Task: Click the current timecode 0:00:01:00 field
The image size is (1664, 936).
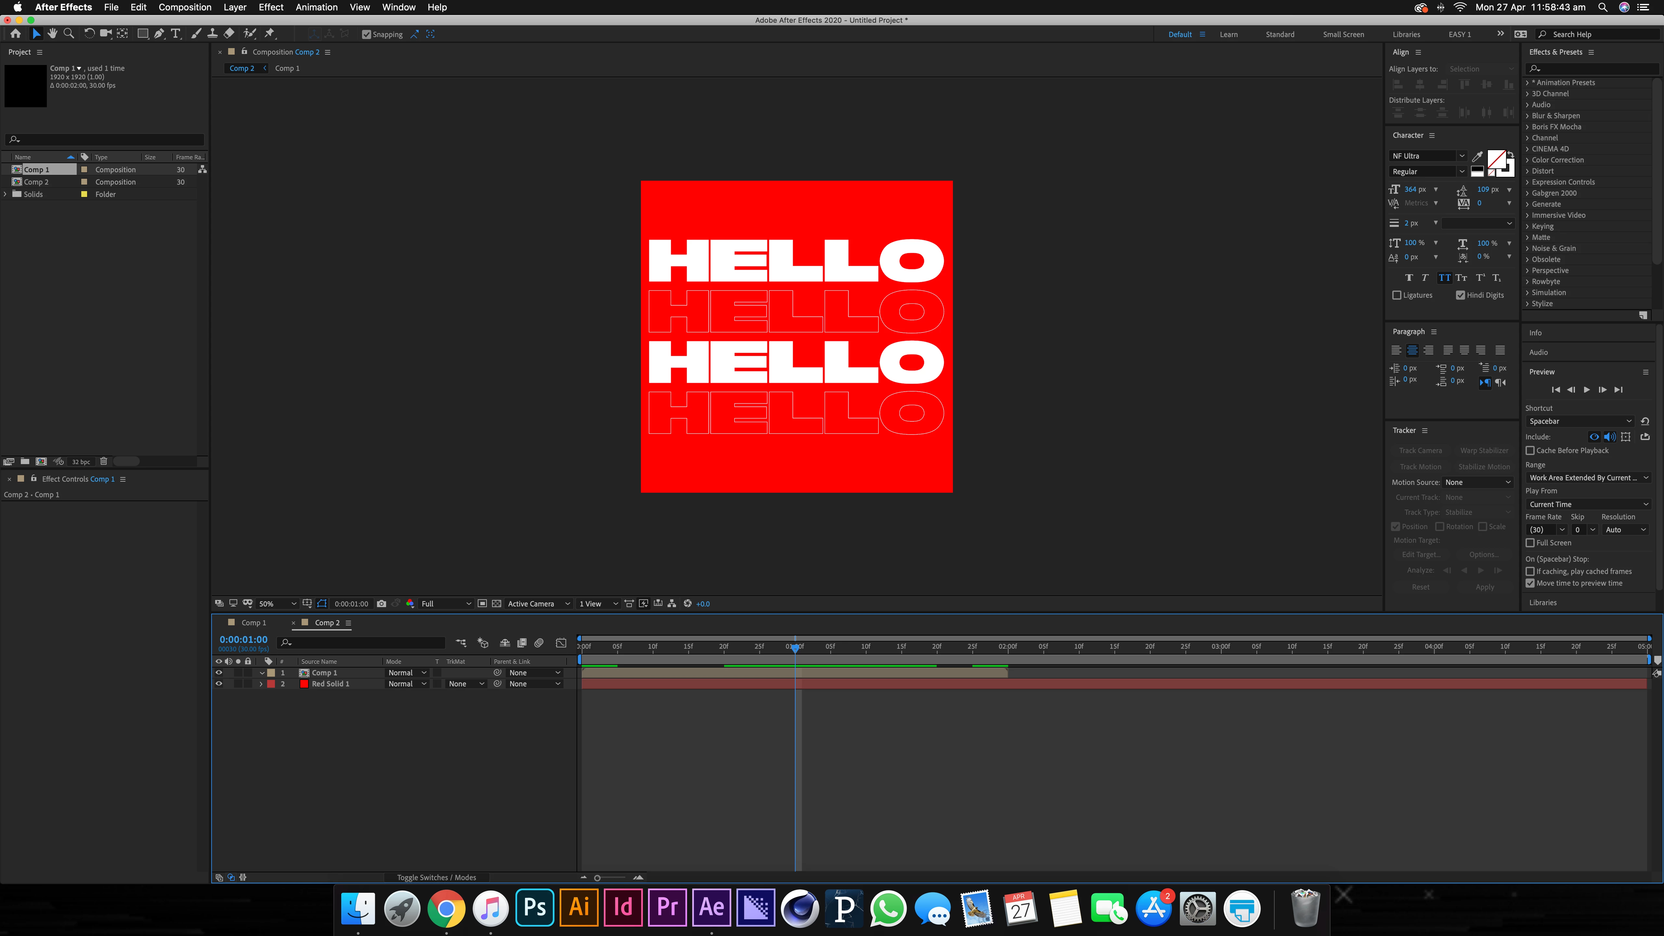Action: [243, 639]
